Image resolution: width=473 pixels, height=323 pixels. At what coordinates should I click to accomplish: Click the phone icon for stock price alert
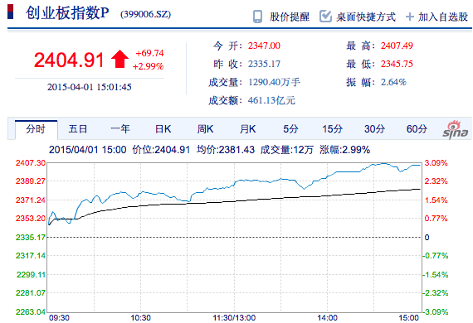(257, 17)
